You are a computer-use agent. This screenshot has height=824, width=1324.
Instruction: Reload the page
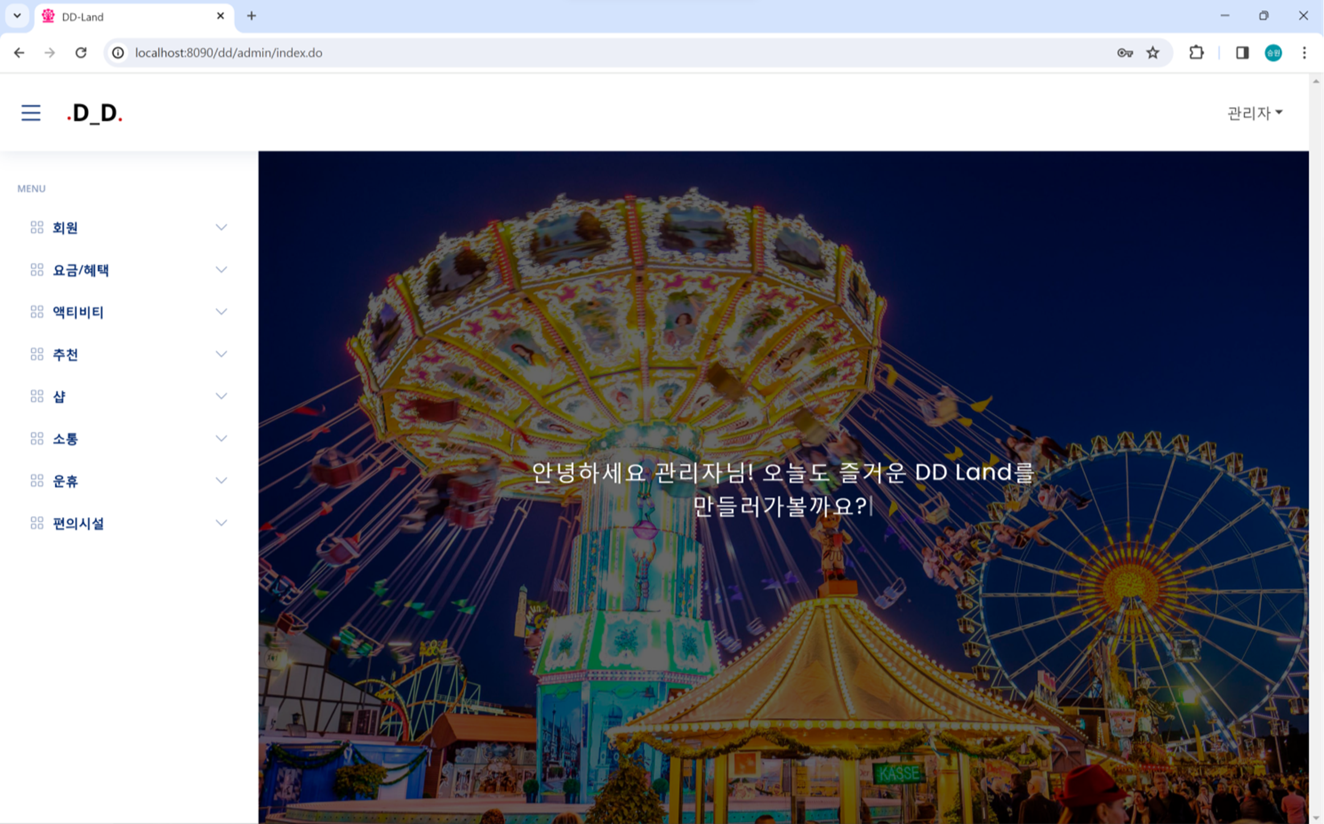pos(81,53)
